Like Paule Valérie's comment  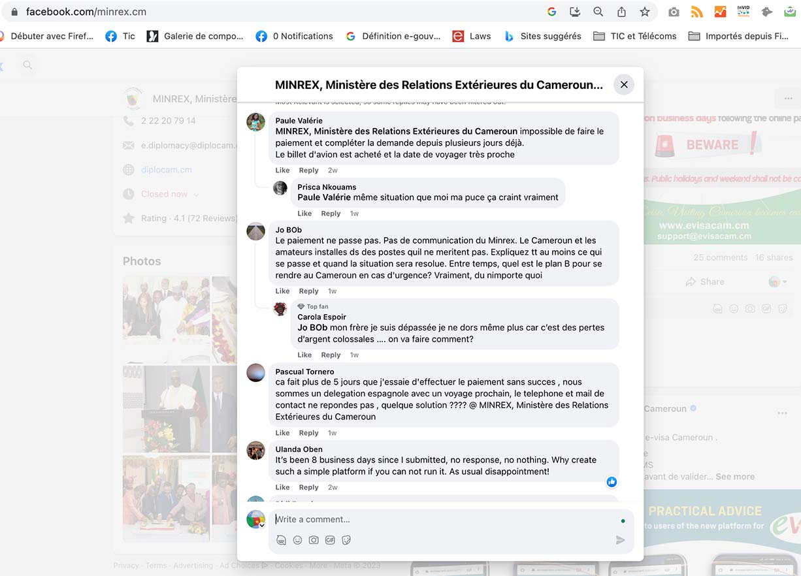coord(282,170)
